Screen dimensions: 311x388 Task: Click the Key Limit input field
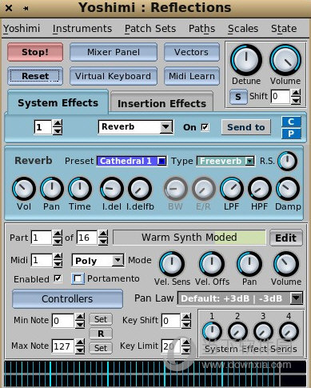coord(171,346)
